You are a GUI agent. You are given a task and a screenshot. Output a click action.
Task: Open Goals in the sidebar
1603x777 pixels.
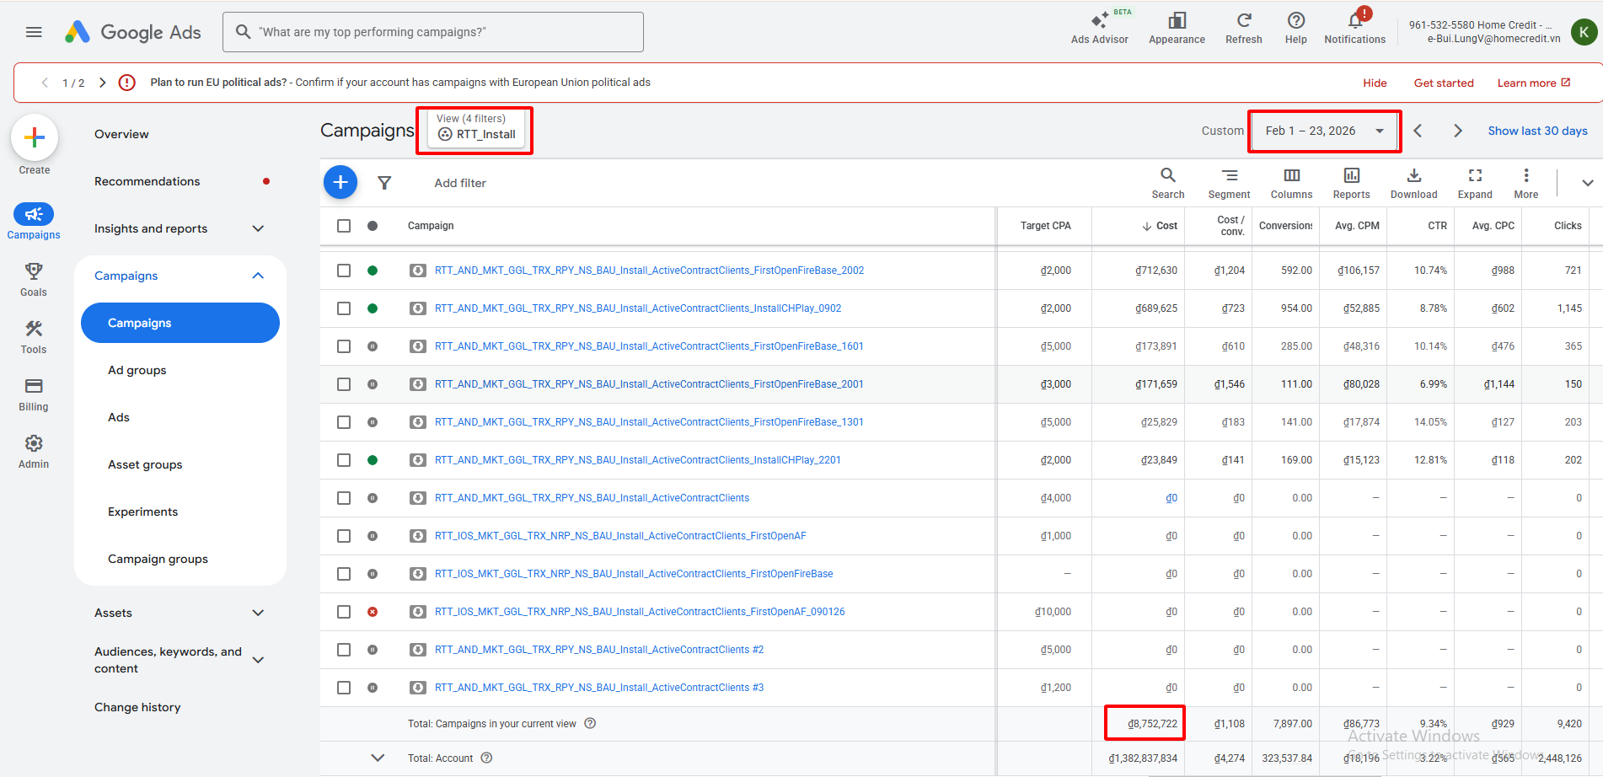34,279
